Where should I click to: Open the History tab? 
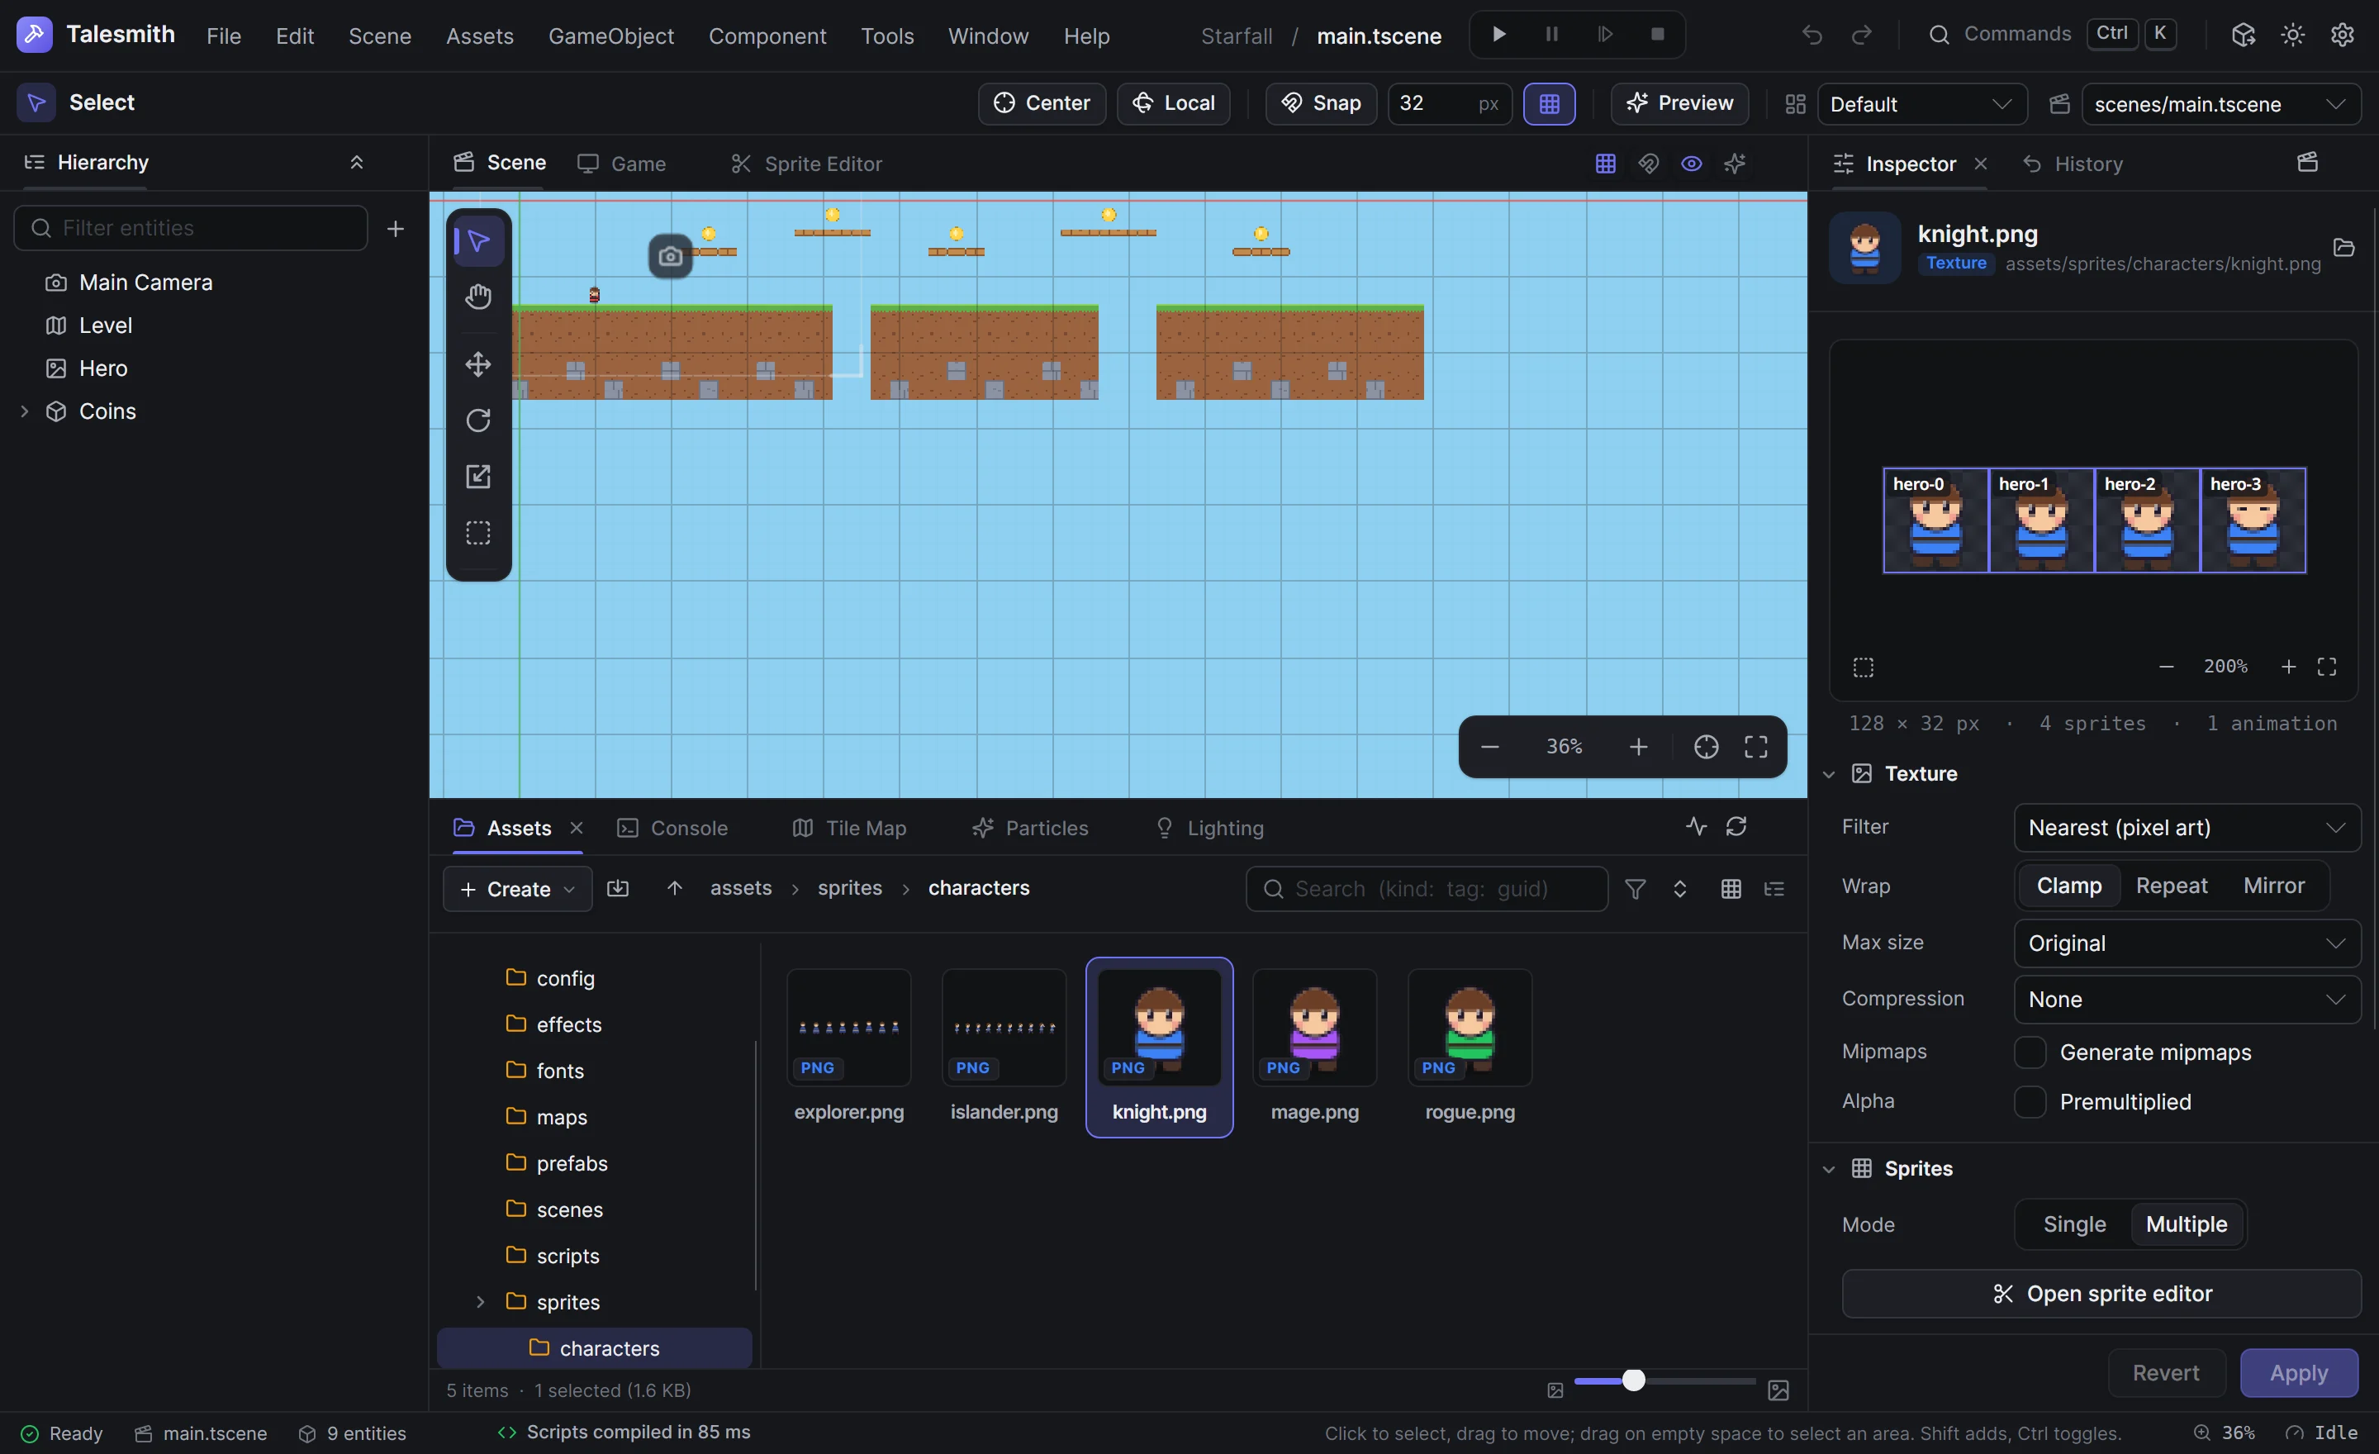coord(2072,164)
